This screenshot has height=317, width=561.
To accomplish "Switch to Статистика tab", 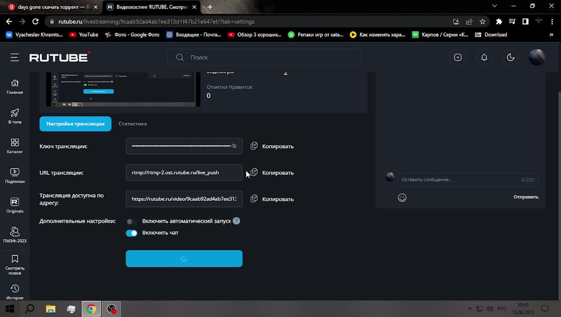I will click(133, 124).
